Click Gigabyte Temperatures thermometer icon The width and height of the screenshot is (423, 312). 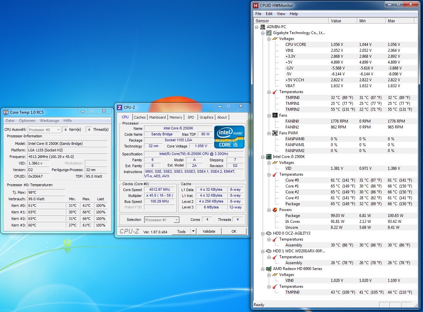(x=275, y=92)
